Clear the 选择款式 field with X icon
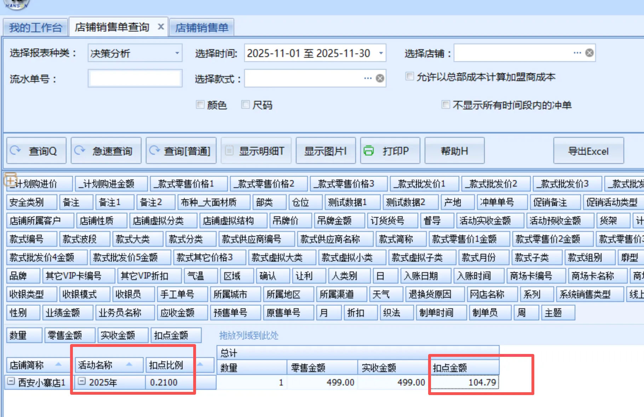 click(380, 78)
